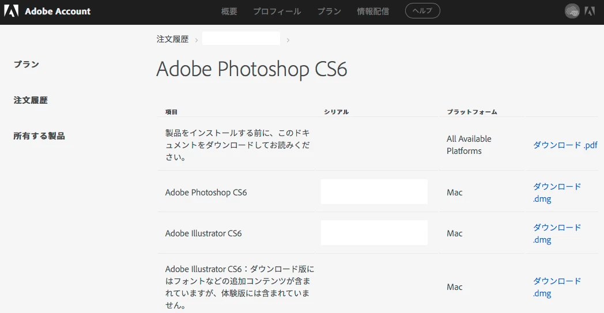Switch to the プラン tab in header
Image resolution: width=604 pixels, height=313 pixels.
point(329,11)
